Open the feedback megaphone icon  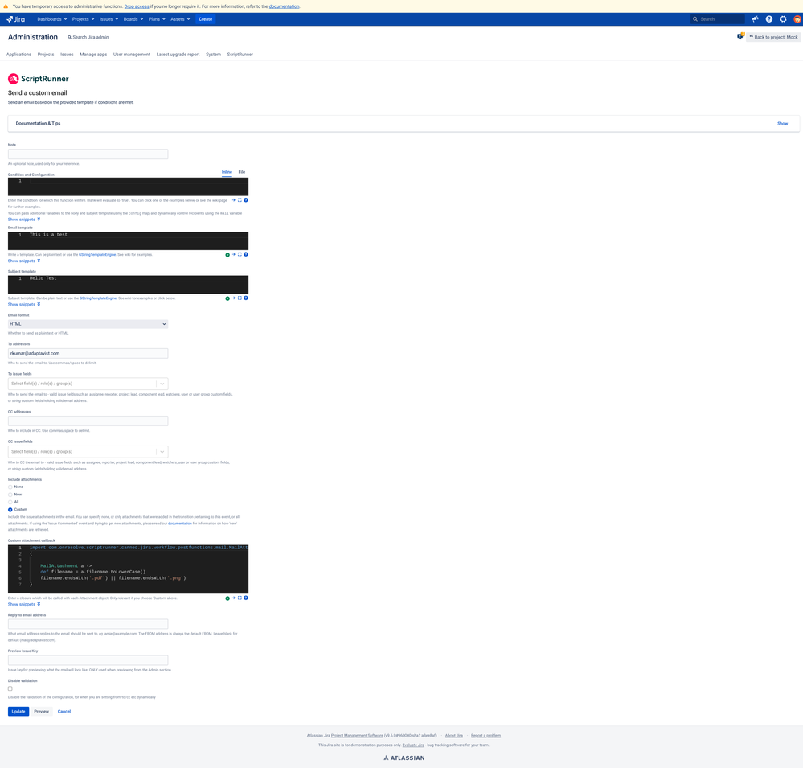(x=755, y=19)
